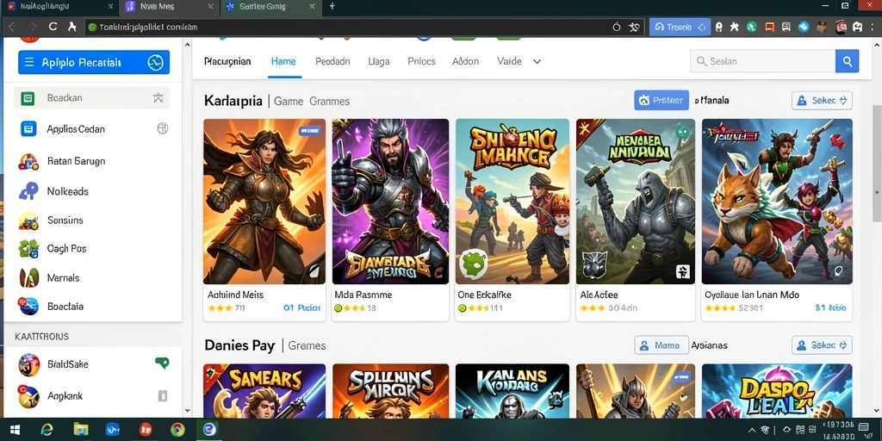Select the Pnices tab
Screen dimensions: 882x441
tap(421, 61)
